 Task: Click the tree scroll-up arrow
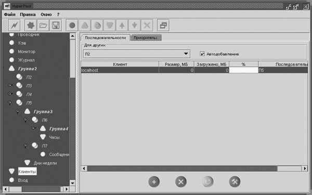click(73, 36)
